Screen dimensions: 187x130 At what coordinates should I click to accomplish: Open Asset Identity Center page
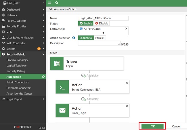(x=20, y=93)
